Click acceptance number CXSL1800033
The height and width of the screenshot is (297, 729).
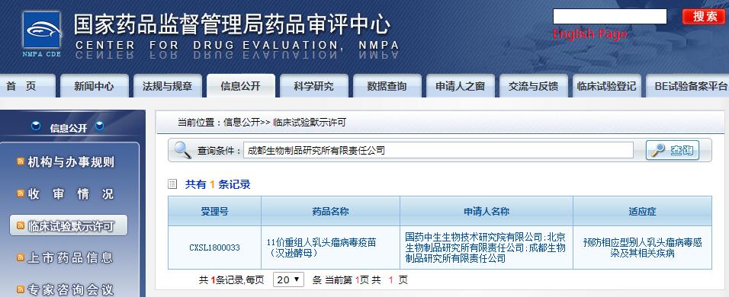215,247
